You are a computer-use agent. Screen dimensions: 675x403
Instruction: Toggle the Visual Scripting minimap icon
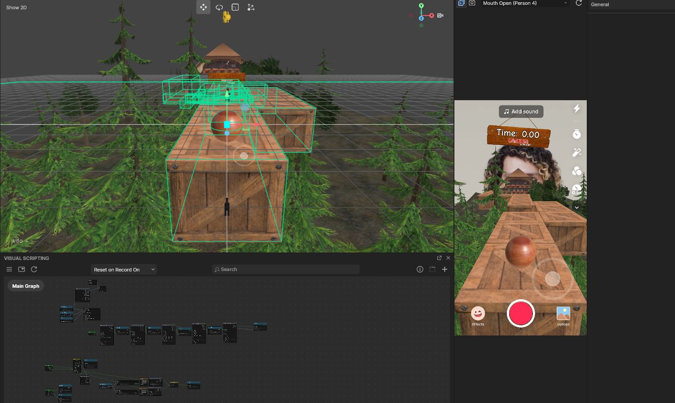(22, 269)
